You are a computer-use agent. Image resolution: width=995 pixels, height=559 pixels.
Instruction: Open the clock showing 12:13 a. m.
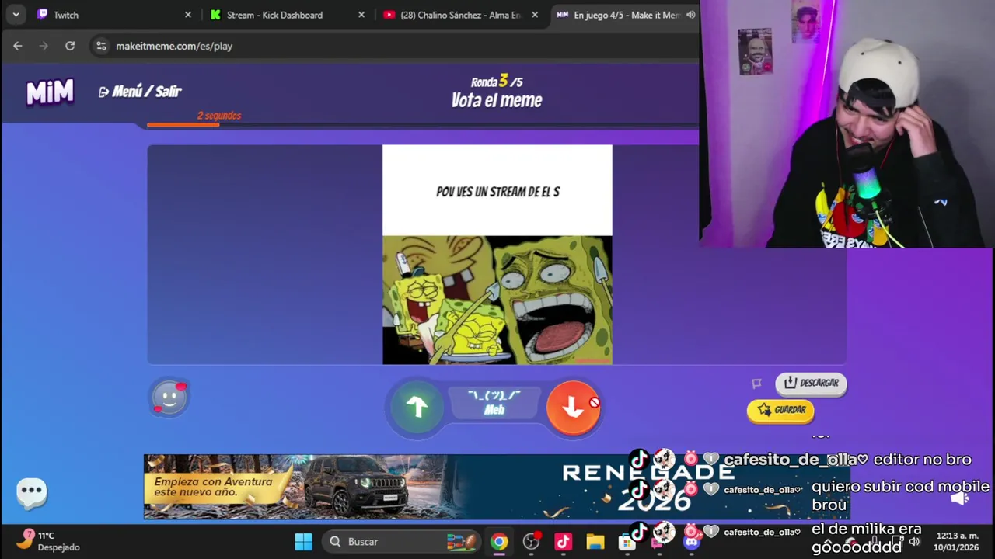(x=958, y=541)
